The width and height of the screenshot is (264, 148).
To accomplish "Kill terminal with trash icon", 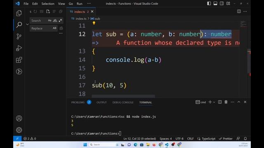I will [226, 102].
